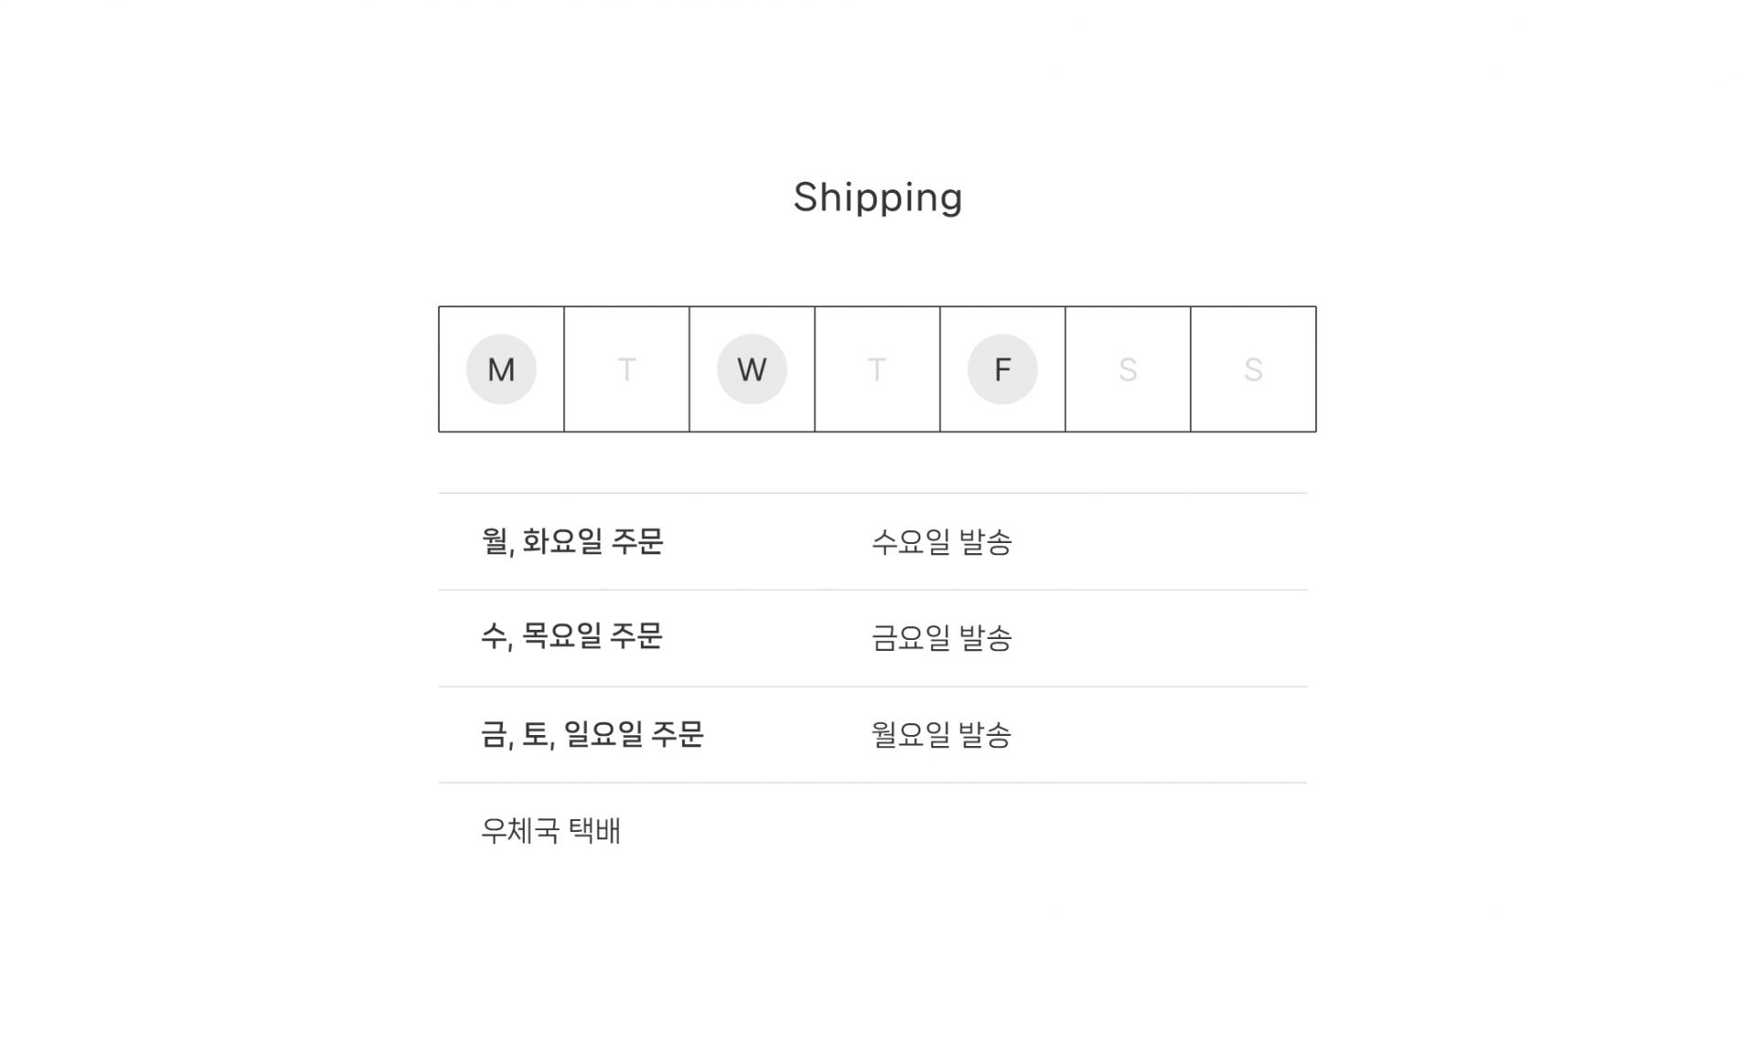Click the divider line above 월, 화요일 주문
This screenshot has height=1055, width=1755.
point(873,494)
